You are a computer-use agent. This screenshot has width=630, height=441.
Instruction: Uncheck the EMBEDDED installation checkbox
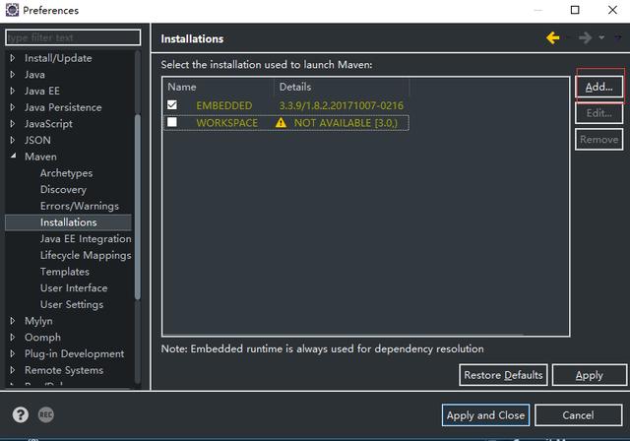point(172,104)
